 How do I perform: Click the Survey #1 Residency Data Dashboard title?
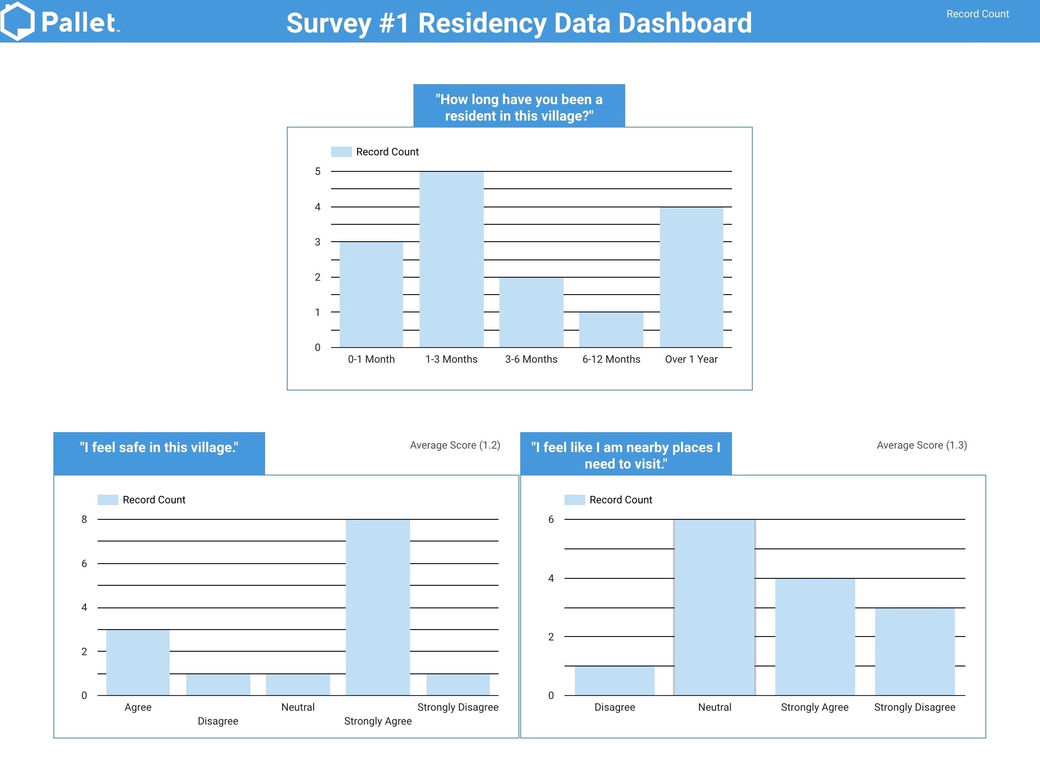519,23
